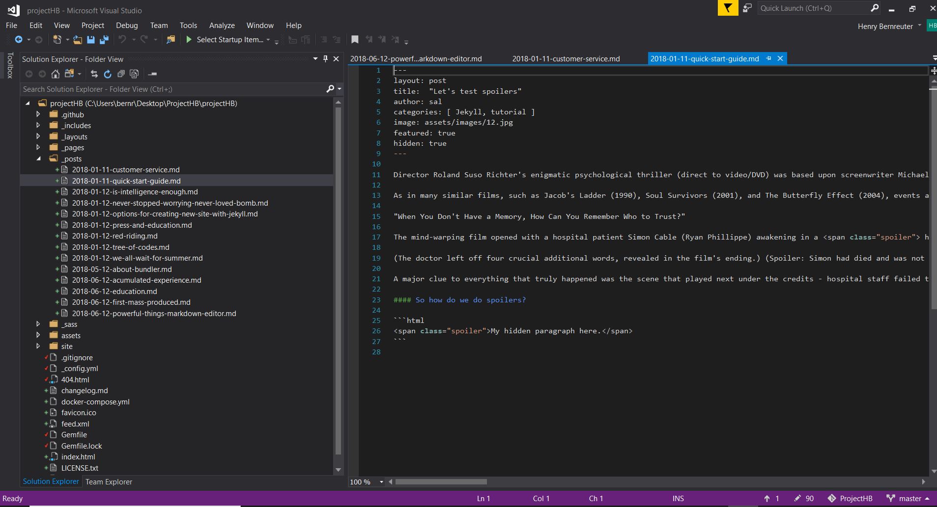This screenshot has width=937, height=507.
Task: Open Henry Bernreuter account dropdown
Action: point(919,26)
